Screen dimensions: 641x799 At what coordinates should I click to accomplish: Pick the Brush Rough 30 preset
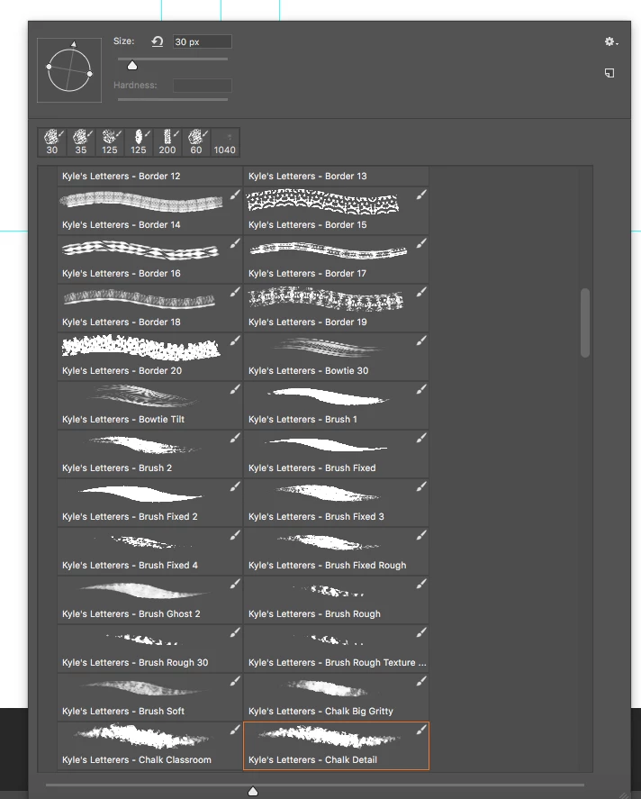(149, 649)
